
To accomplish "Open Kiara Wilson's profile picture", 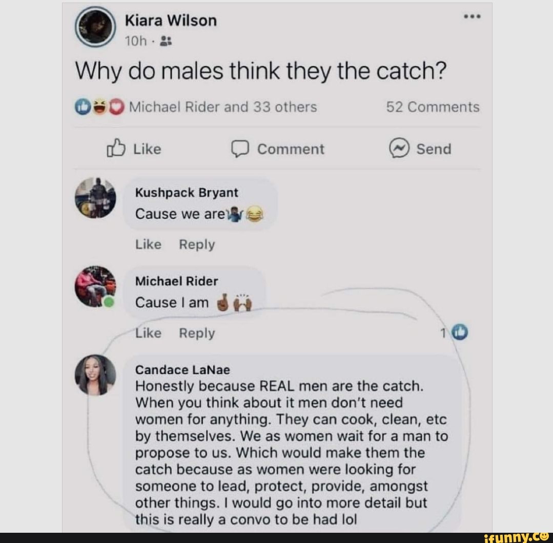I will (x=95, y=27).
